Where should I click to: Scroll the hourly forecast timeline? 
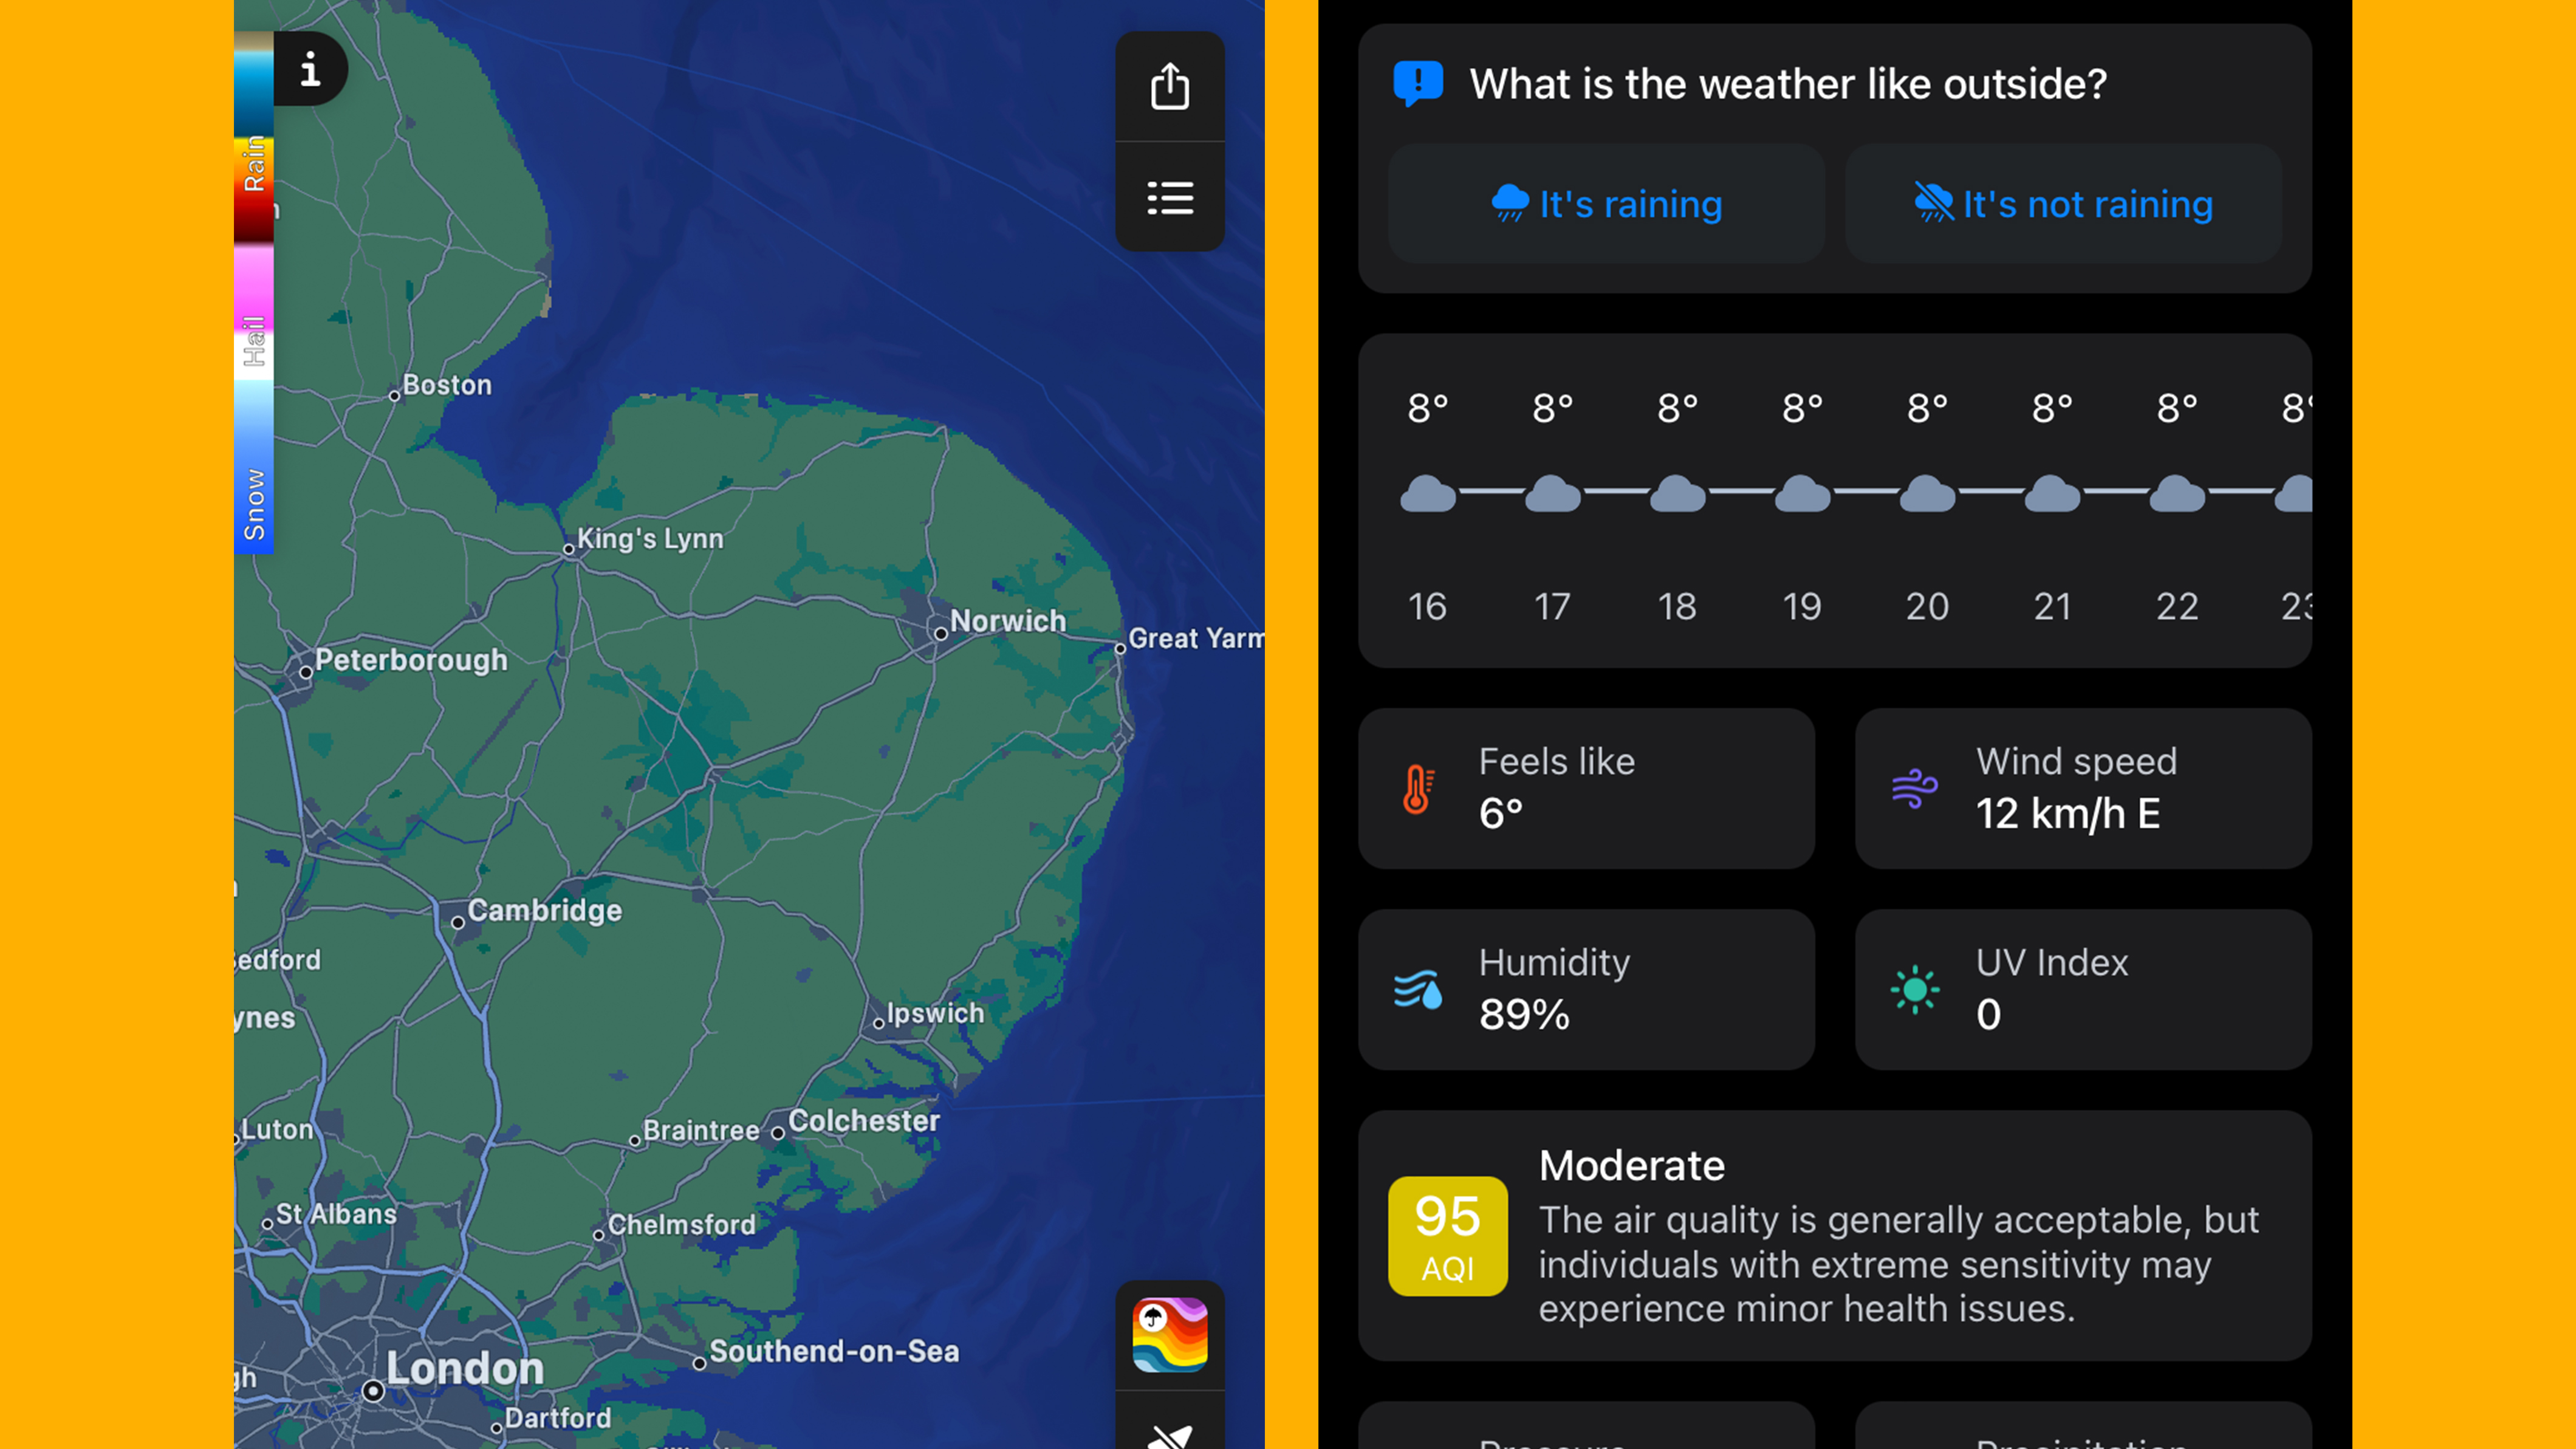tap(1840, 504)
